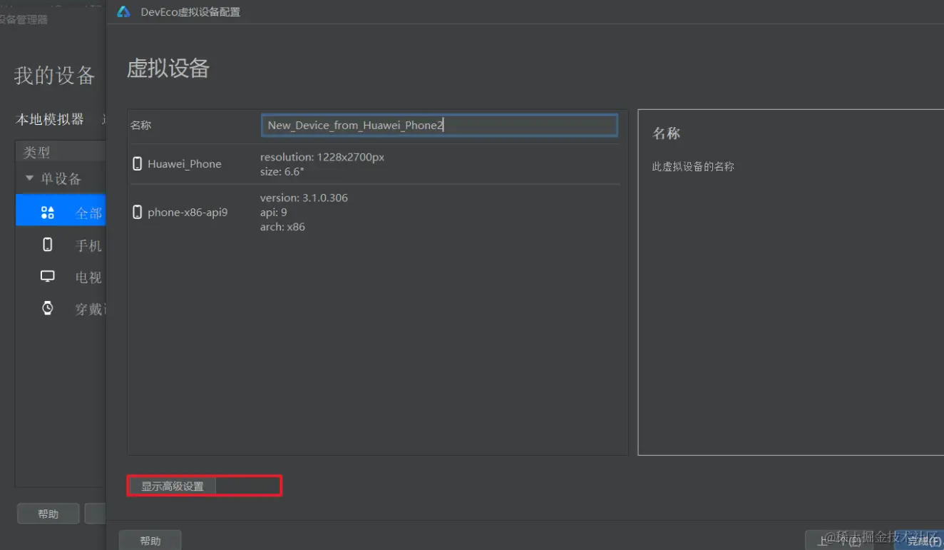Select the wearable watch icon in sidebar
Screen dimensions: 944x550
(48, 308)
